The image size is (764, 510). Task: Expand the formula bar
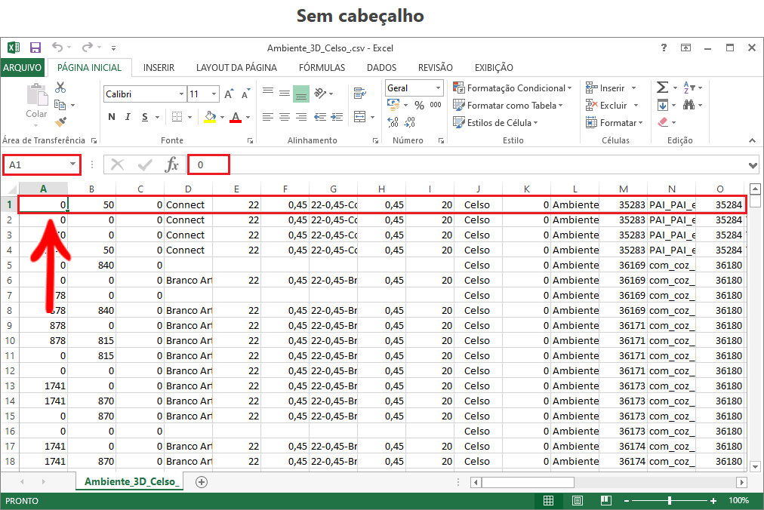coord(753,166)
